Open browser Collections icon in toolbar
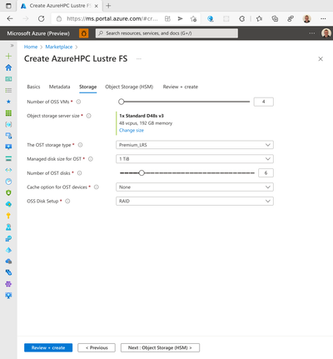Screen dimensions: 333x359 pyautogui.click(x=275, y=18)
